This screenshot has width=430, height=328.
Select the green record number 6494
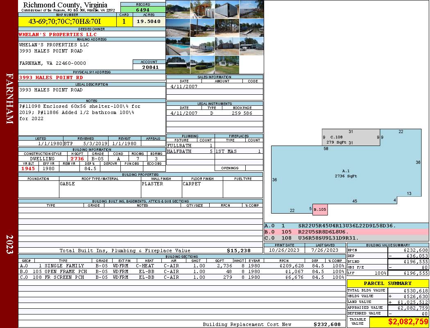click(143, 9)
